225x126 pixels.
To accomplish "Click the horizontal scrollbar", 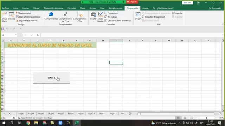I will pyautogui.click(x=177, y=114).
